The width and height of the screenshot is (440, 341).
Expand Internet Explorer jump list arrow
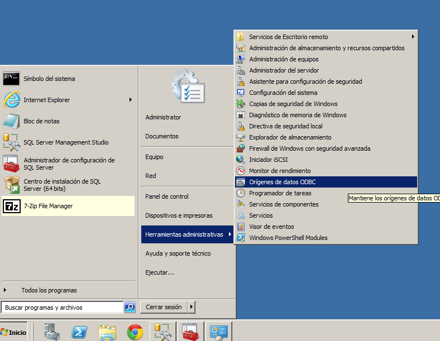click(131, 100)
